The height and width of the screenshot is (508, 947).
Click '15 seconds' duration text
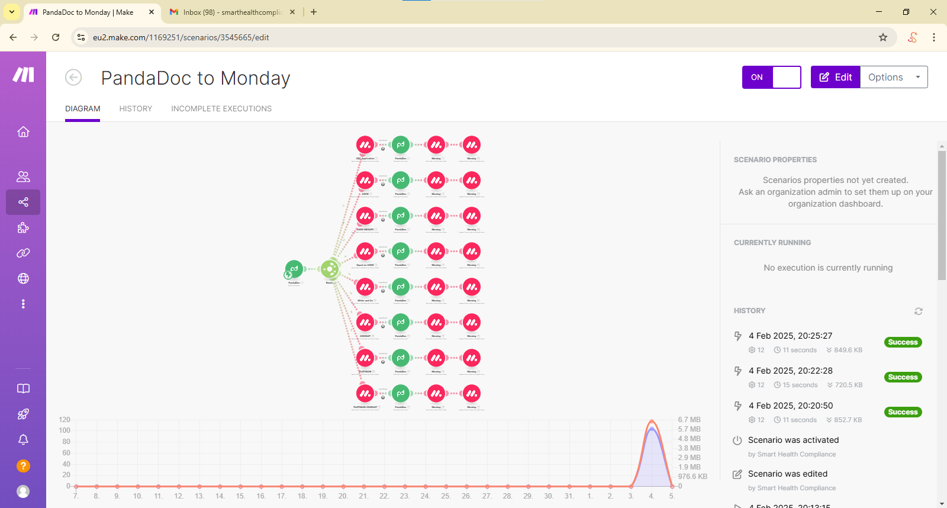[x=800, y=385]
